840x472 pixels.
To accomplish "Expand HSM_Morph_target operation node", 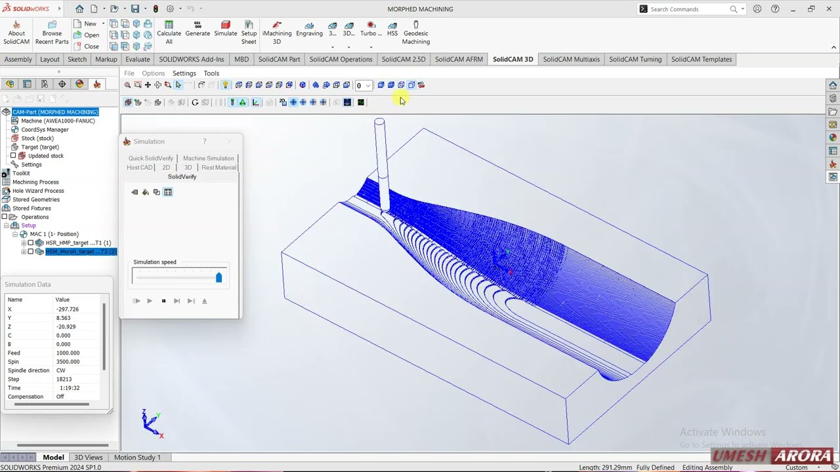I will click(24, 252).
